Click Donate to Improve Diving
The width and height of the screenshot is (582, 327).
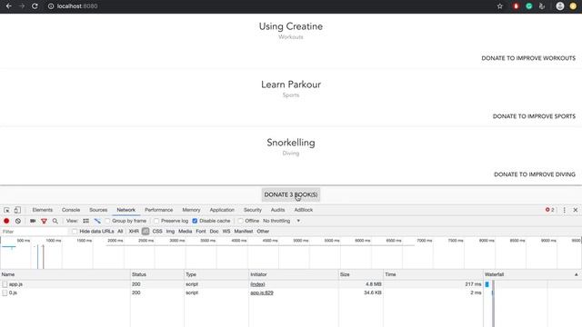[x=535, y=174]
